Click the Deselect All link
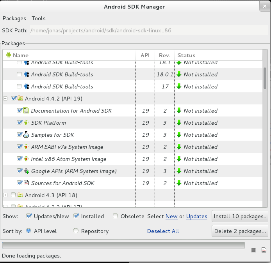 pyautogui.click(x=163, y=231)
